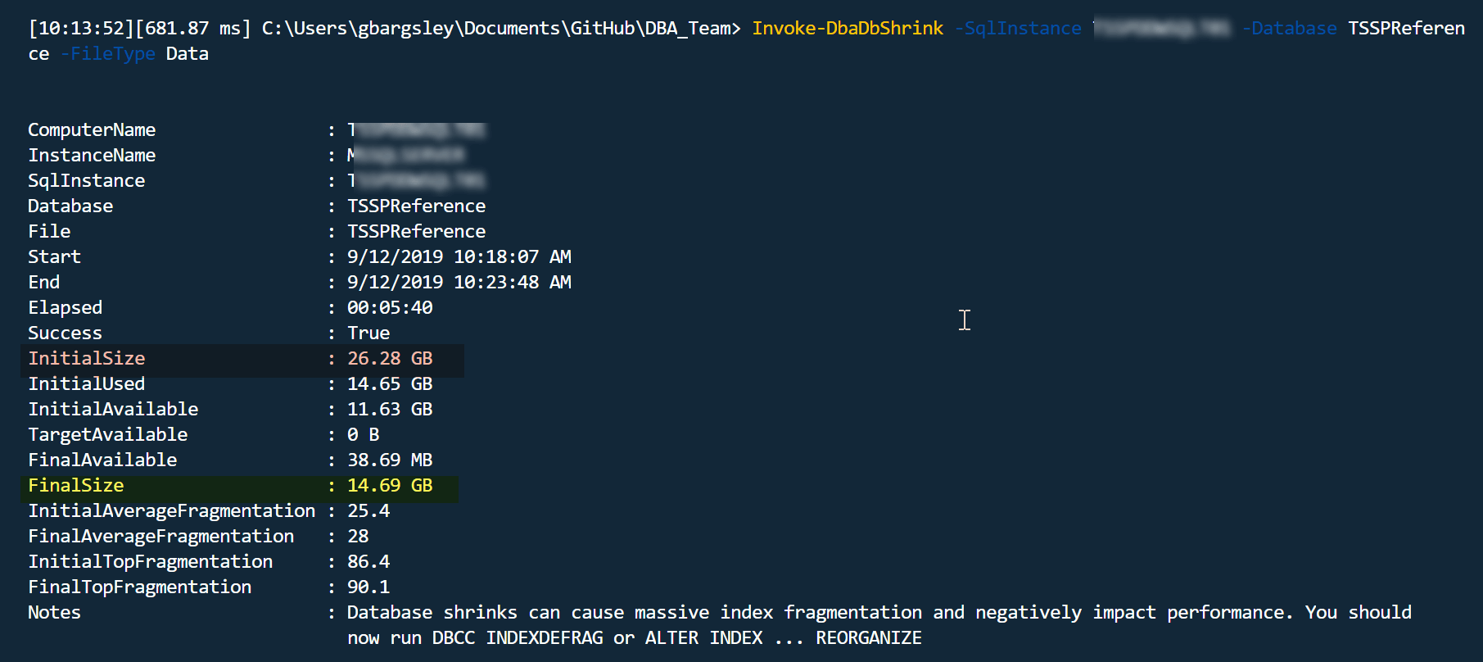Screen dimensions: 1483x662
Task: Click the Database value TSSPReference
Action: (x=416, y=206)
